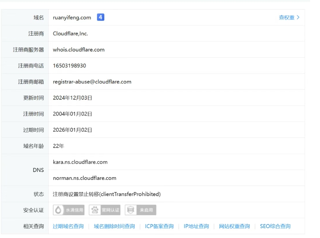This screenshot has width=320, height=238.
Task: Click the 状态 row label
Action: 38,194
